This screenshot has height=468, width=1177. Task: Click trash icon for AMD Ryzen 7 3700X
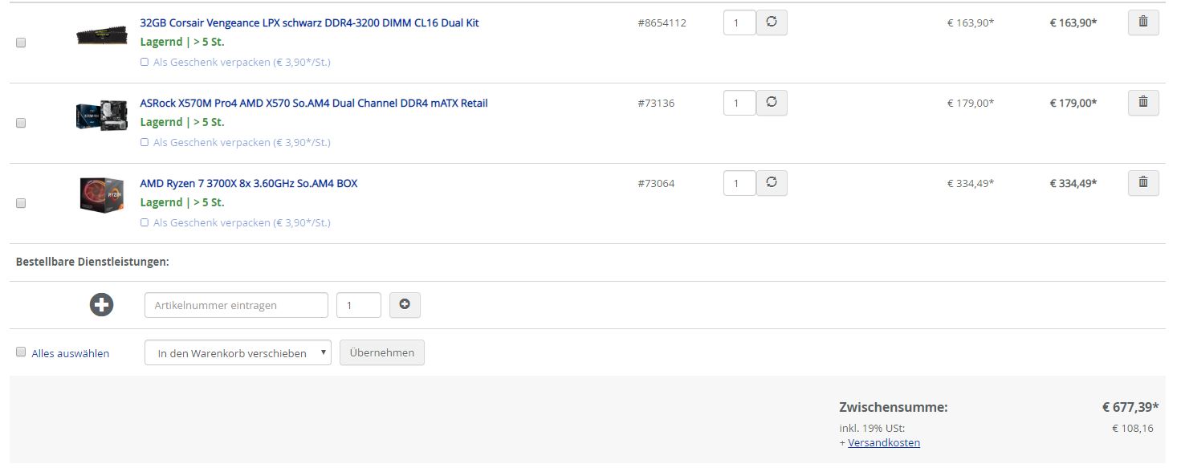[1143, 183]
